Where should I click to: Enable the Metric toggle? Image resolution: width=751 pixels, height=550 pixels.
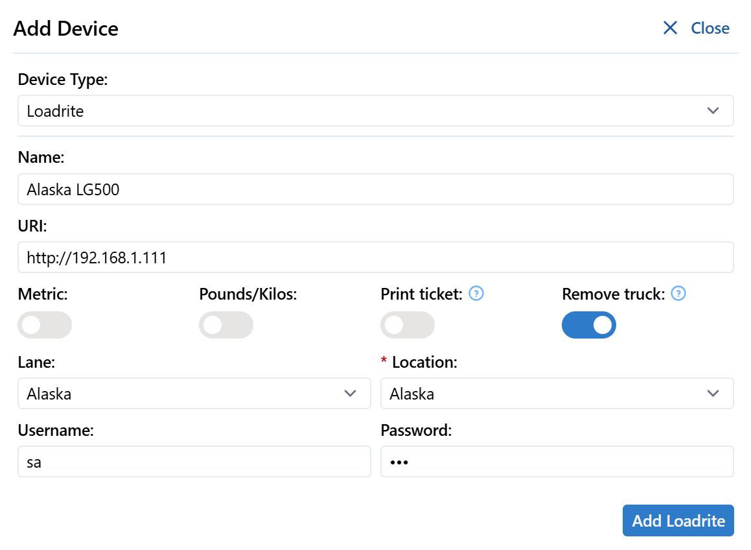[x=45, y=325]
